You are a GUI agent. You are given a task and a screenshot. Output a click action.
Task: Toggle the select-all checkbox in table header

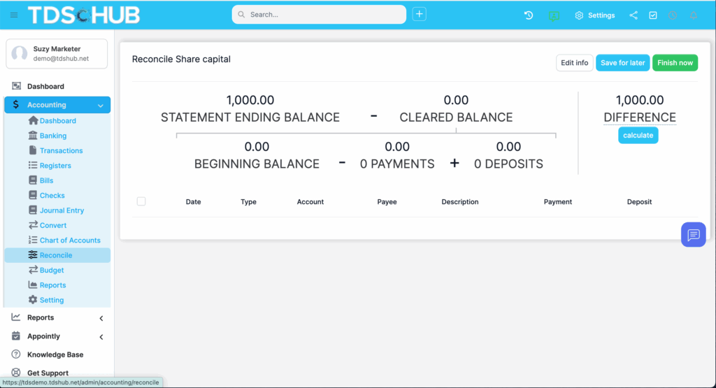tap(141, 201)
